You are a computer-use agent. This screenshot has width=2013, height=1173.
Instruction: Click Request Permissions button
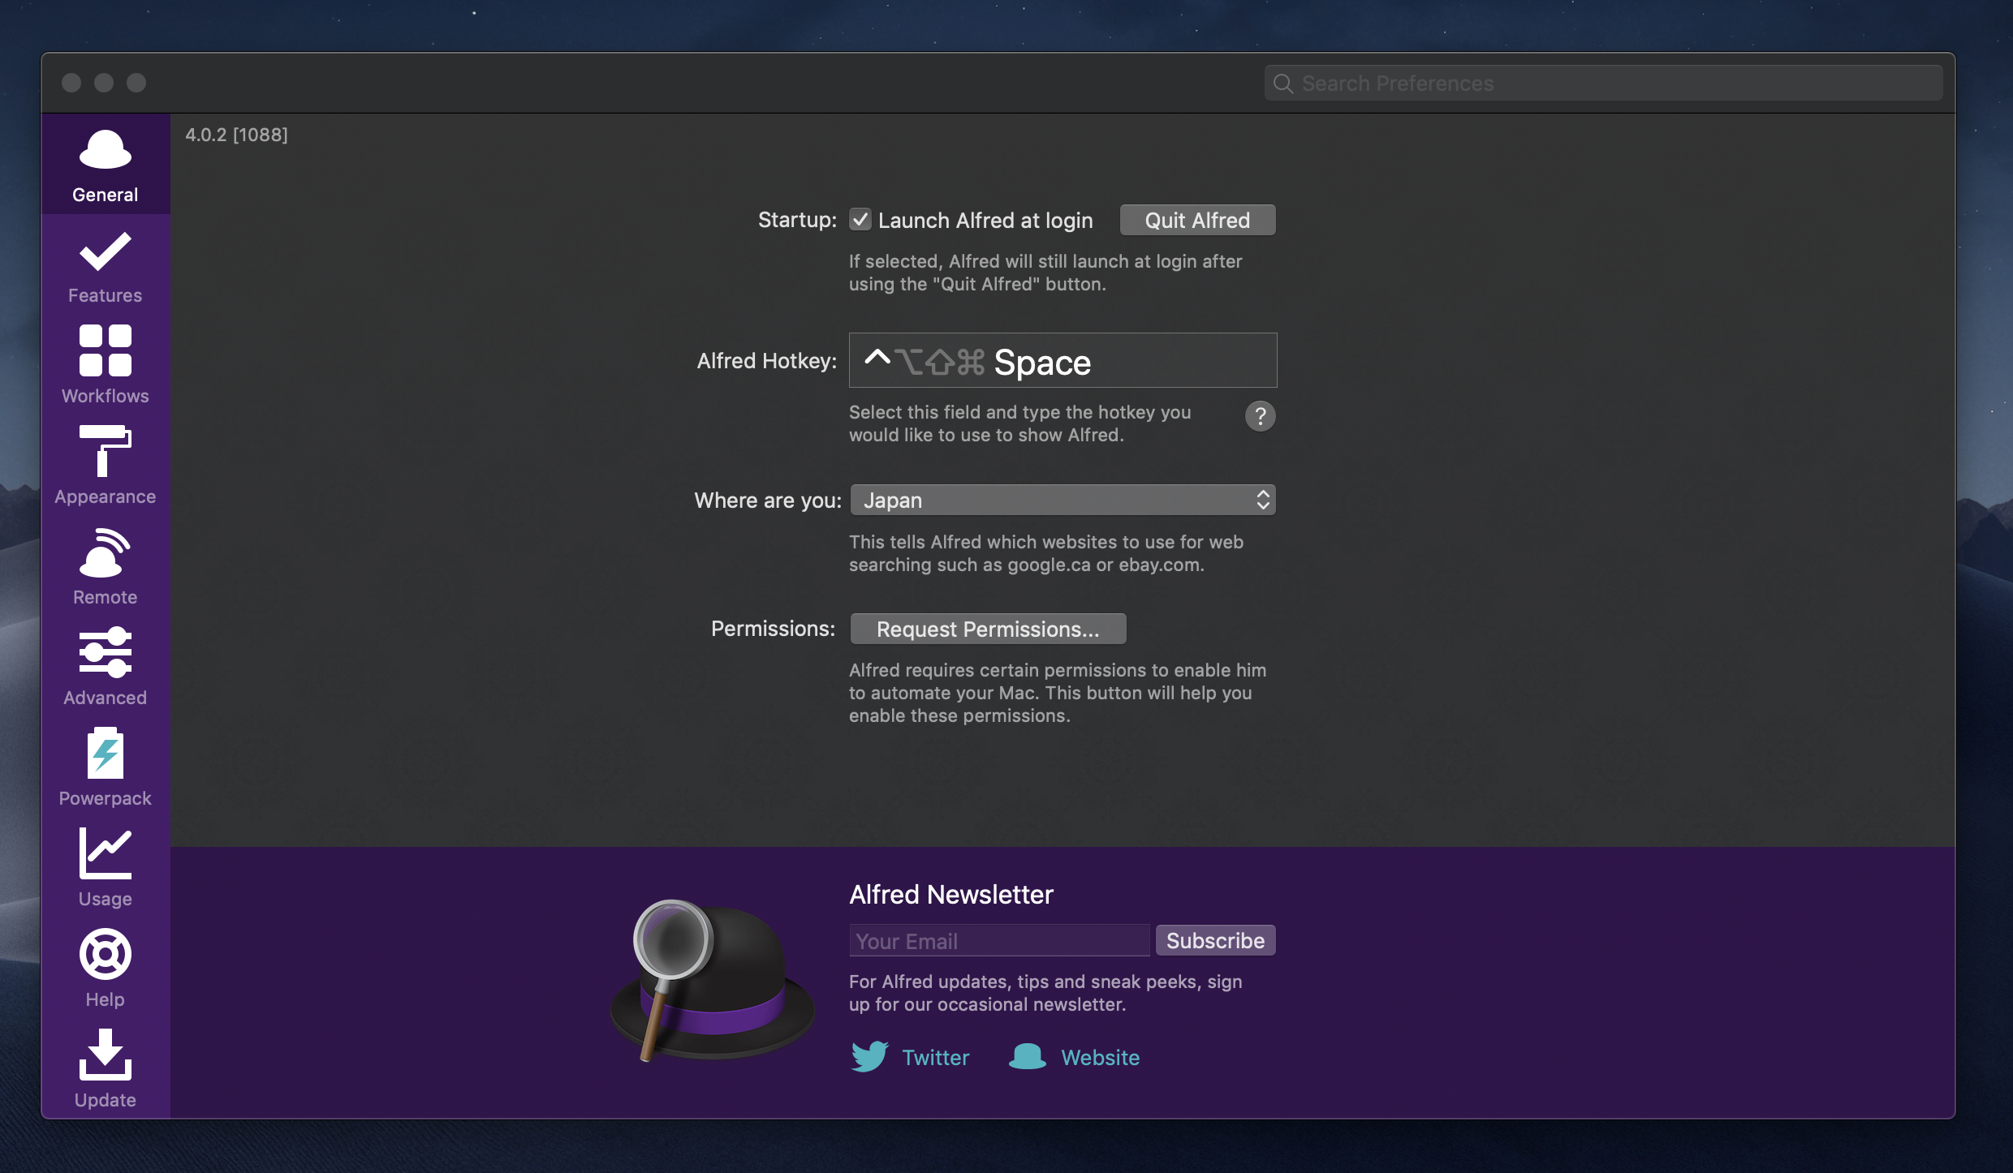click(988, 629)
